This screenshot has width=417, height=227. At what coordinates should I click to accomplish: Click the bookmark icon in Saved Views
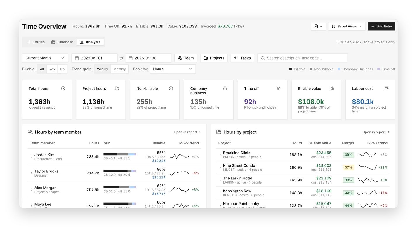click(333, 26)
